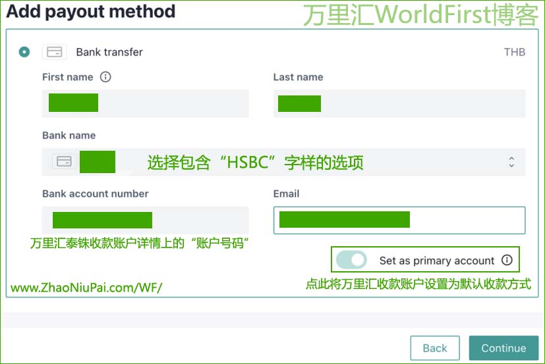Select the Bank transfer radio button

(24, 52)
